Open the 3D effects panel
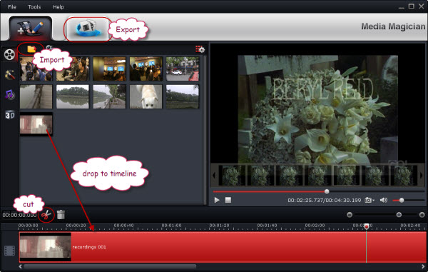Image resolution: width=428 pixels, height=272 pixels. coord(9,115)
